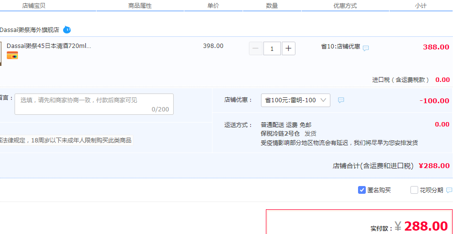Click the 0/200 character counter

pos(160,109)
